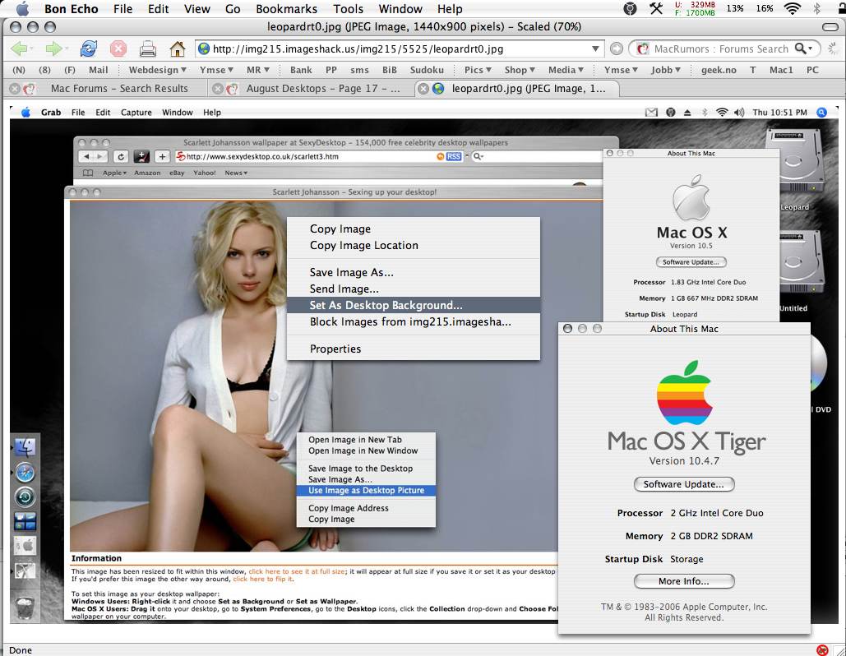This screenshot has width=846, height=656.
Task: Choose Copy Image Location
Action: coord(414,246)
